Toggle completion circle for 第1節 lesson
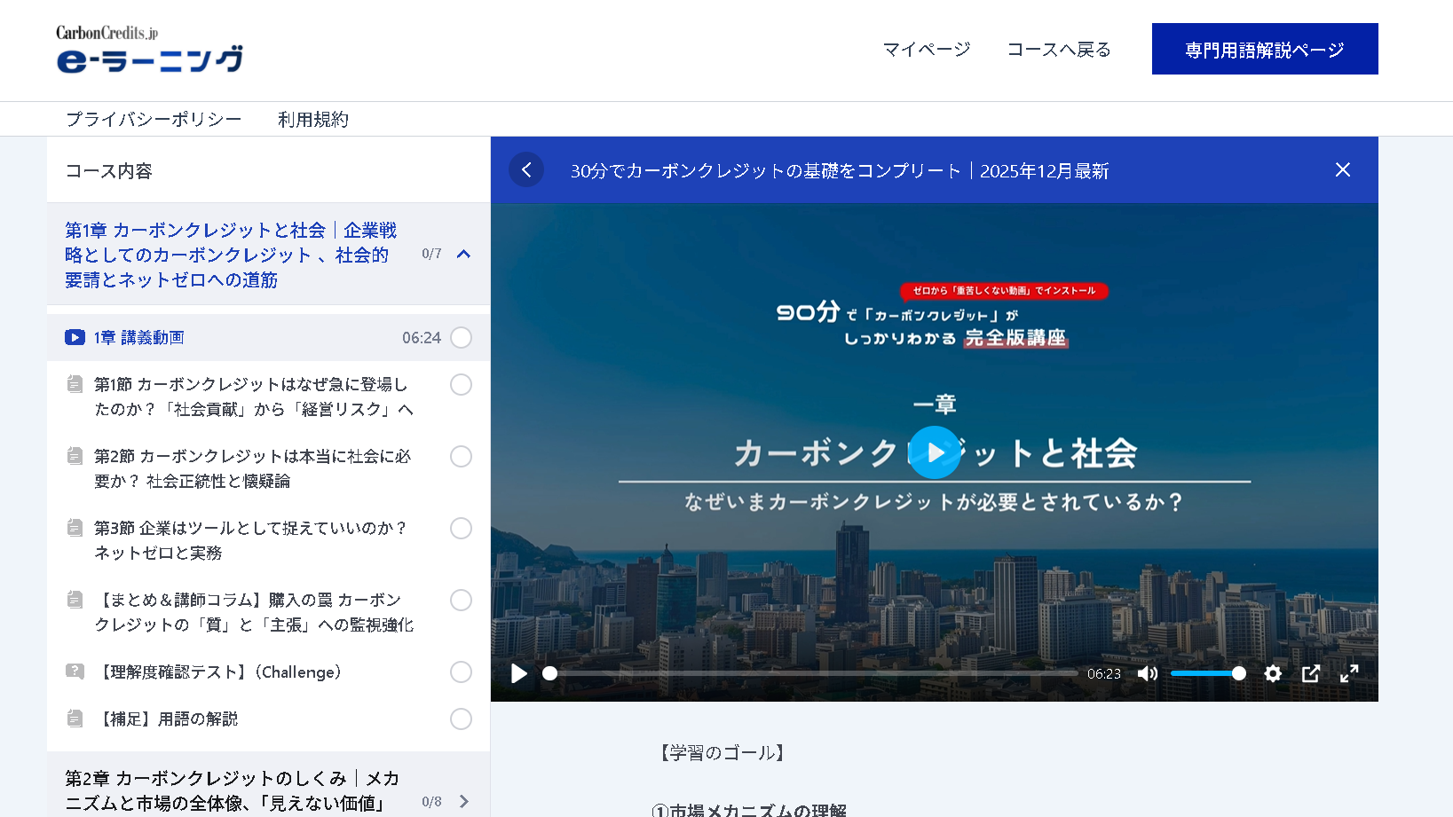This screenshot has height=817, width=1453. [461, 385]
